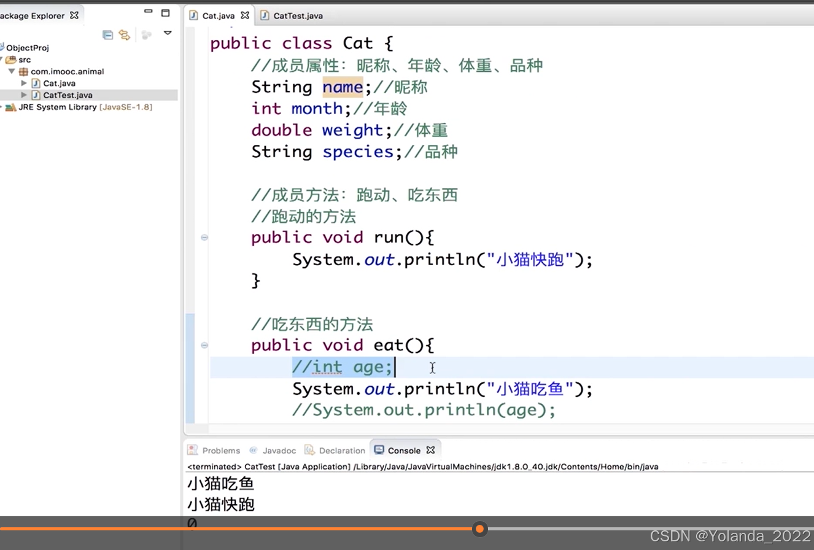Close the Cat.java editor tab
Viewport: 814px width, 550px height.
[244, 15]
